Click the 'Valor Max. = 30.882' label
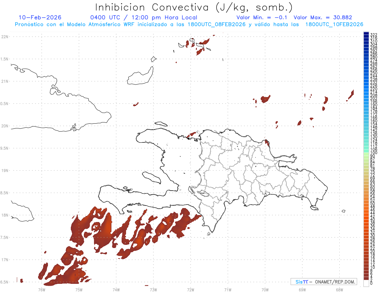381x294 pixels. 323,17
